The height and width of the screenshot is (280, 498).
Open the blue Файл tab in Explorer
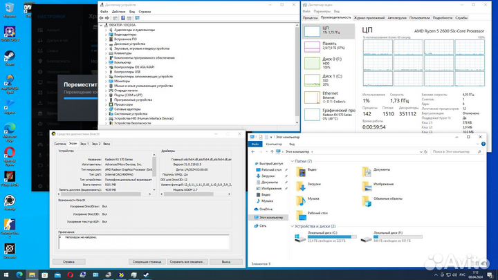point(255,144)
